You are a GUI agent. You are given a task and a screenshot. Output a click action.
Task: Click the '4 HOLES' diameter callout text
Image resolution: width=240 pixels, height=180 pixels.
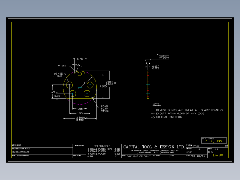(x=58, y=76)
